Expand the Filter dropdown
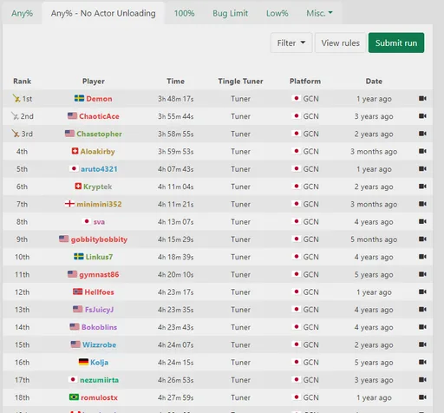444x413 pixels. [x=291, y=43]
